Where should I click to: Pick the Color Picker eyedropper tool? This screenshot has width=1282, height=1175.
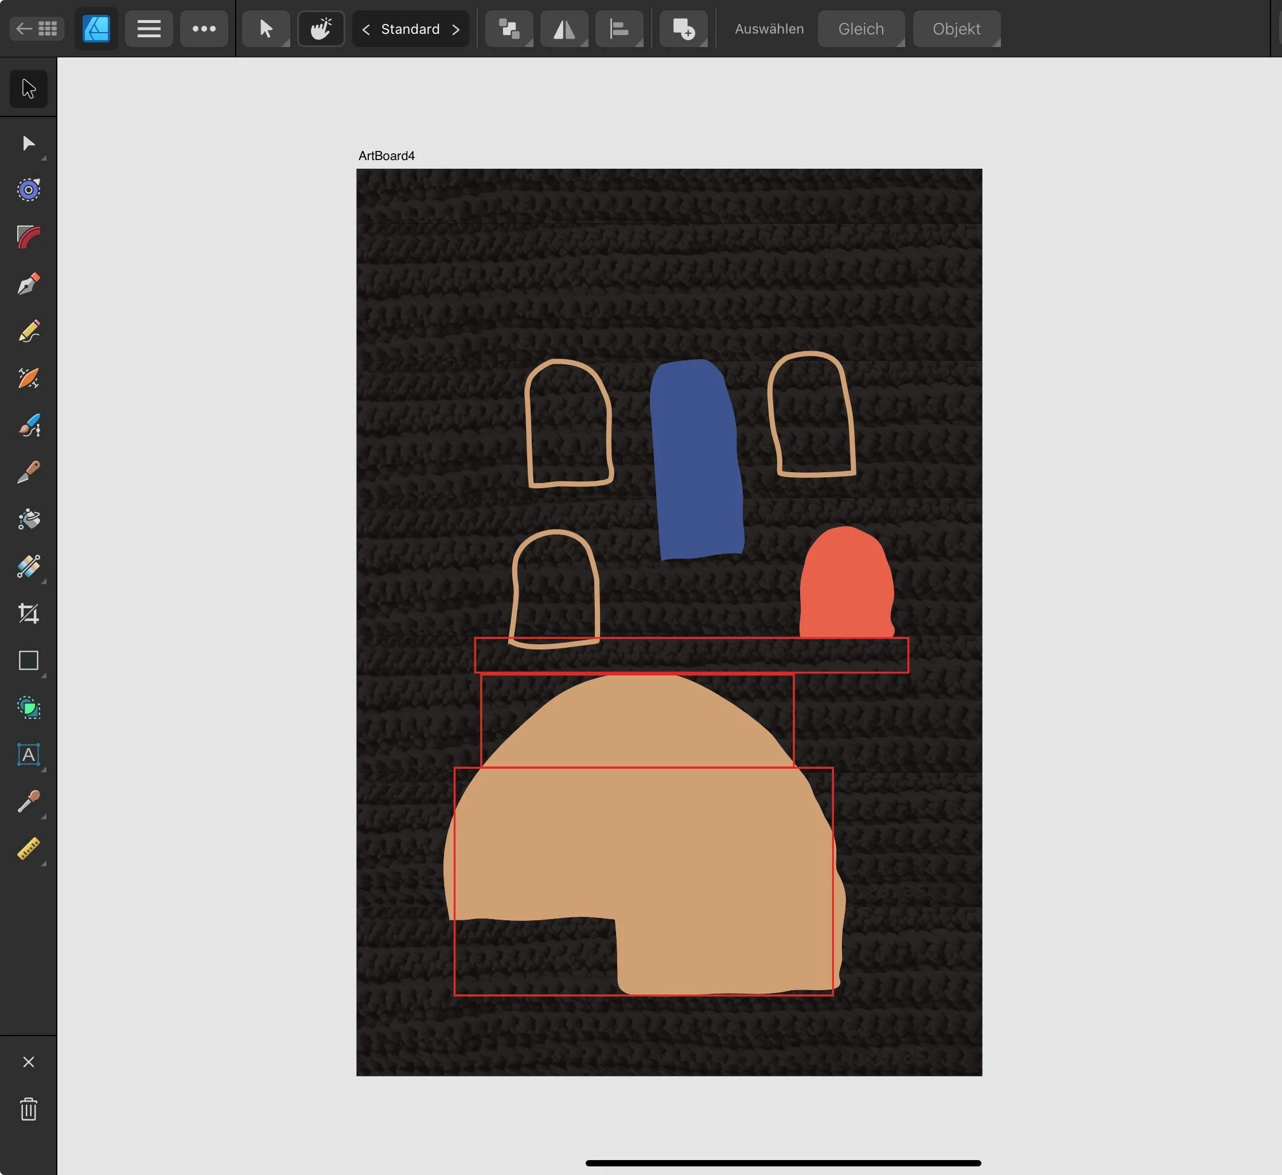[29, 802]
